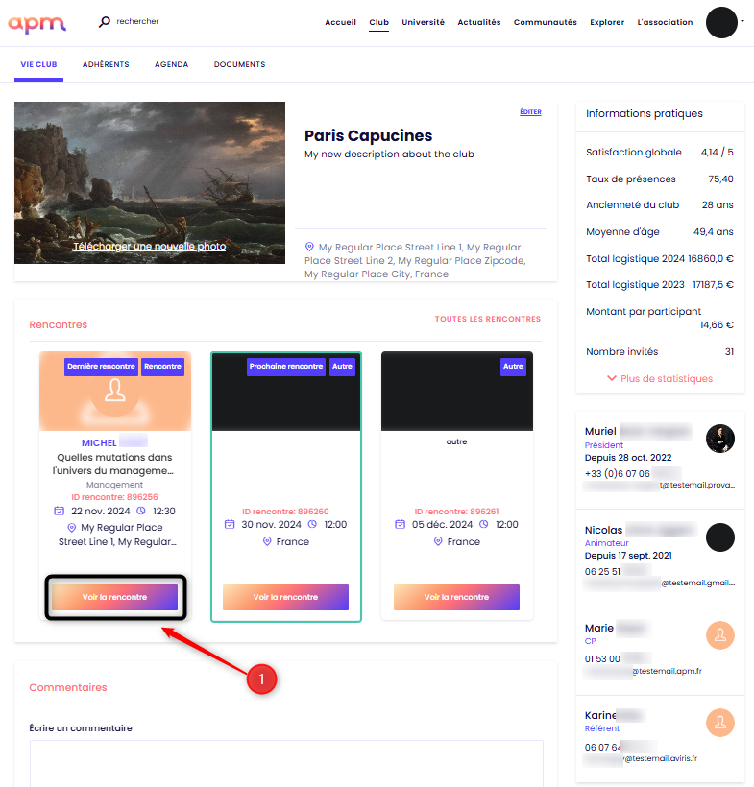Click Voir la rencontre for 05 déc. card

pos(456,597)
